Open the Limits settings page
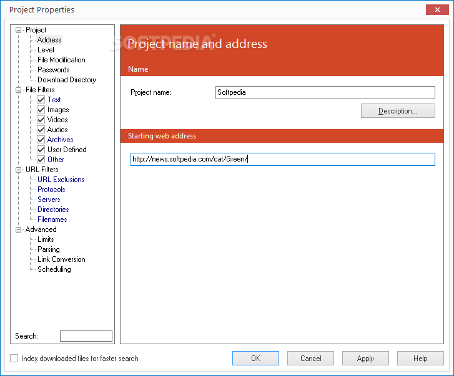454x376 pixels. 46,239
